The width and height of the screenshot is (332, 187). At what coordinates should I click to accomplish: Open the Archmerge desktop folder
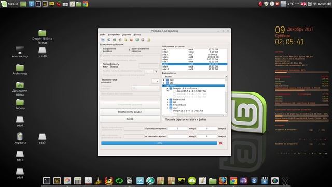[20, 69]
